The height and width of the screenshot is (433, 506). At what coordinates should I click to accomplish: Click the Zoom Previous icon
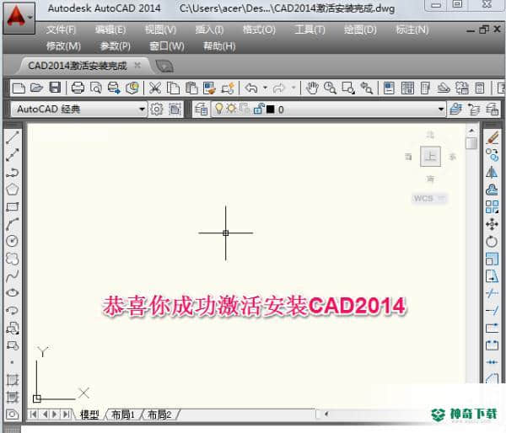coord(367,88)
